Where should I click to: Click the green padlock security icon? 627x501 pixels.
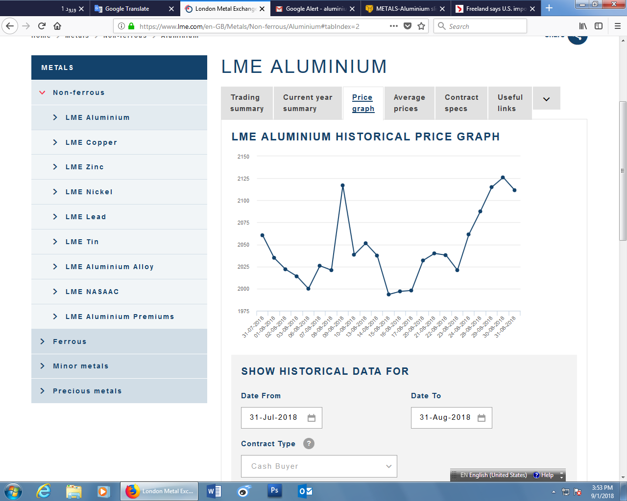(131, 26)
